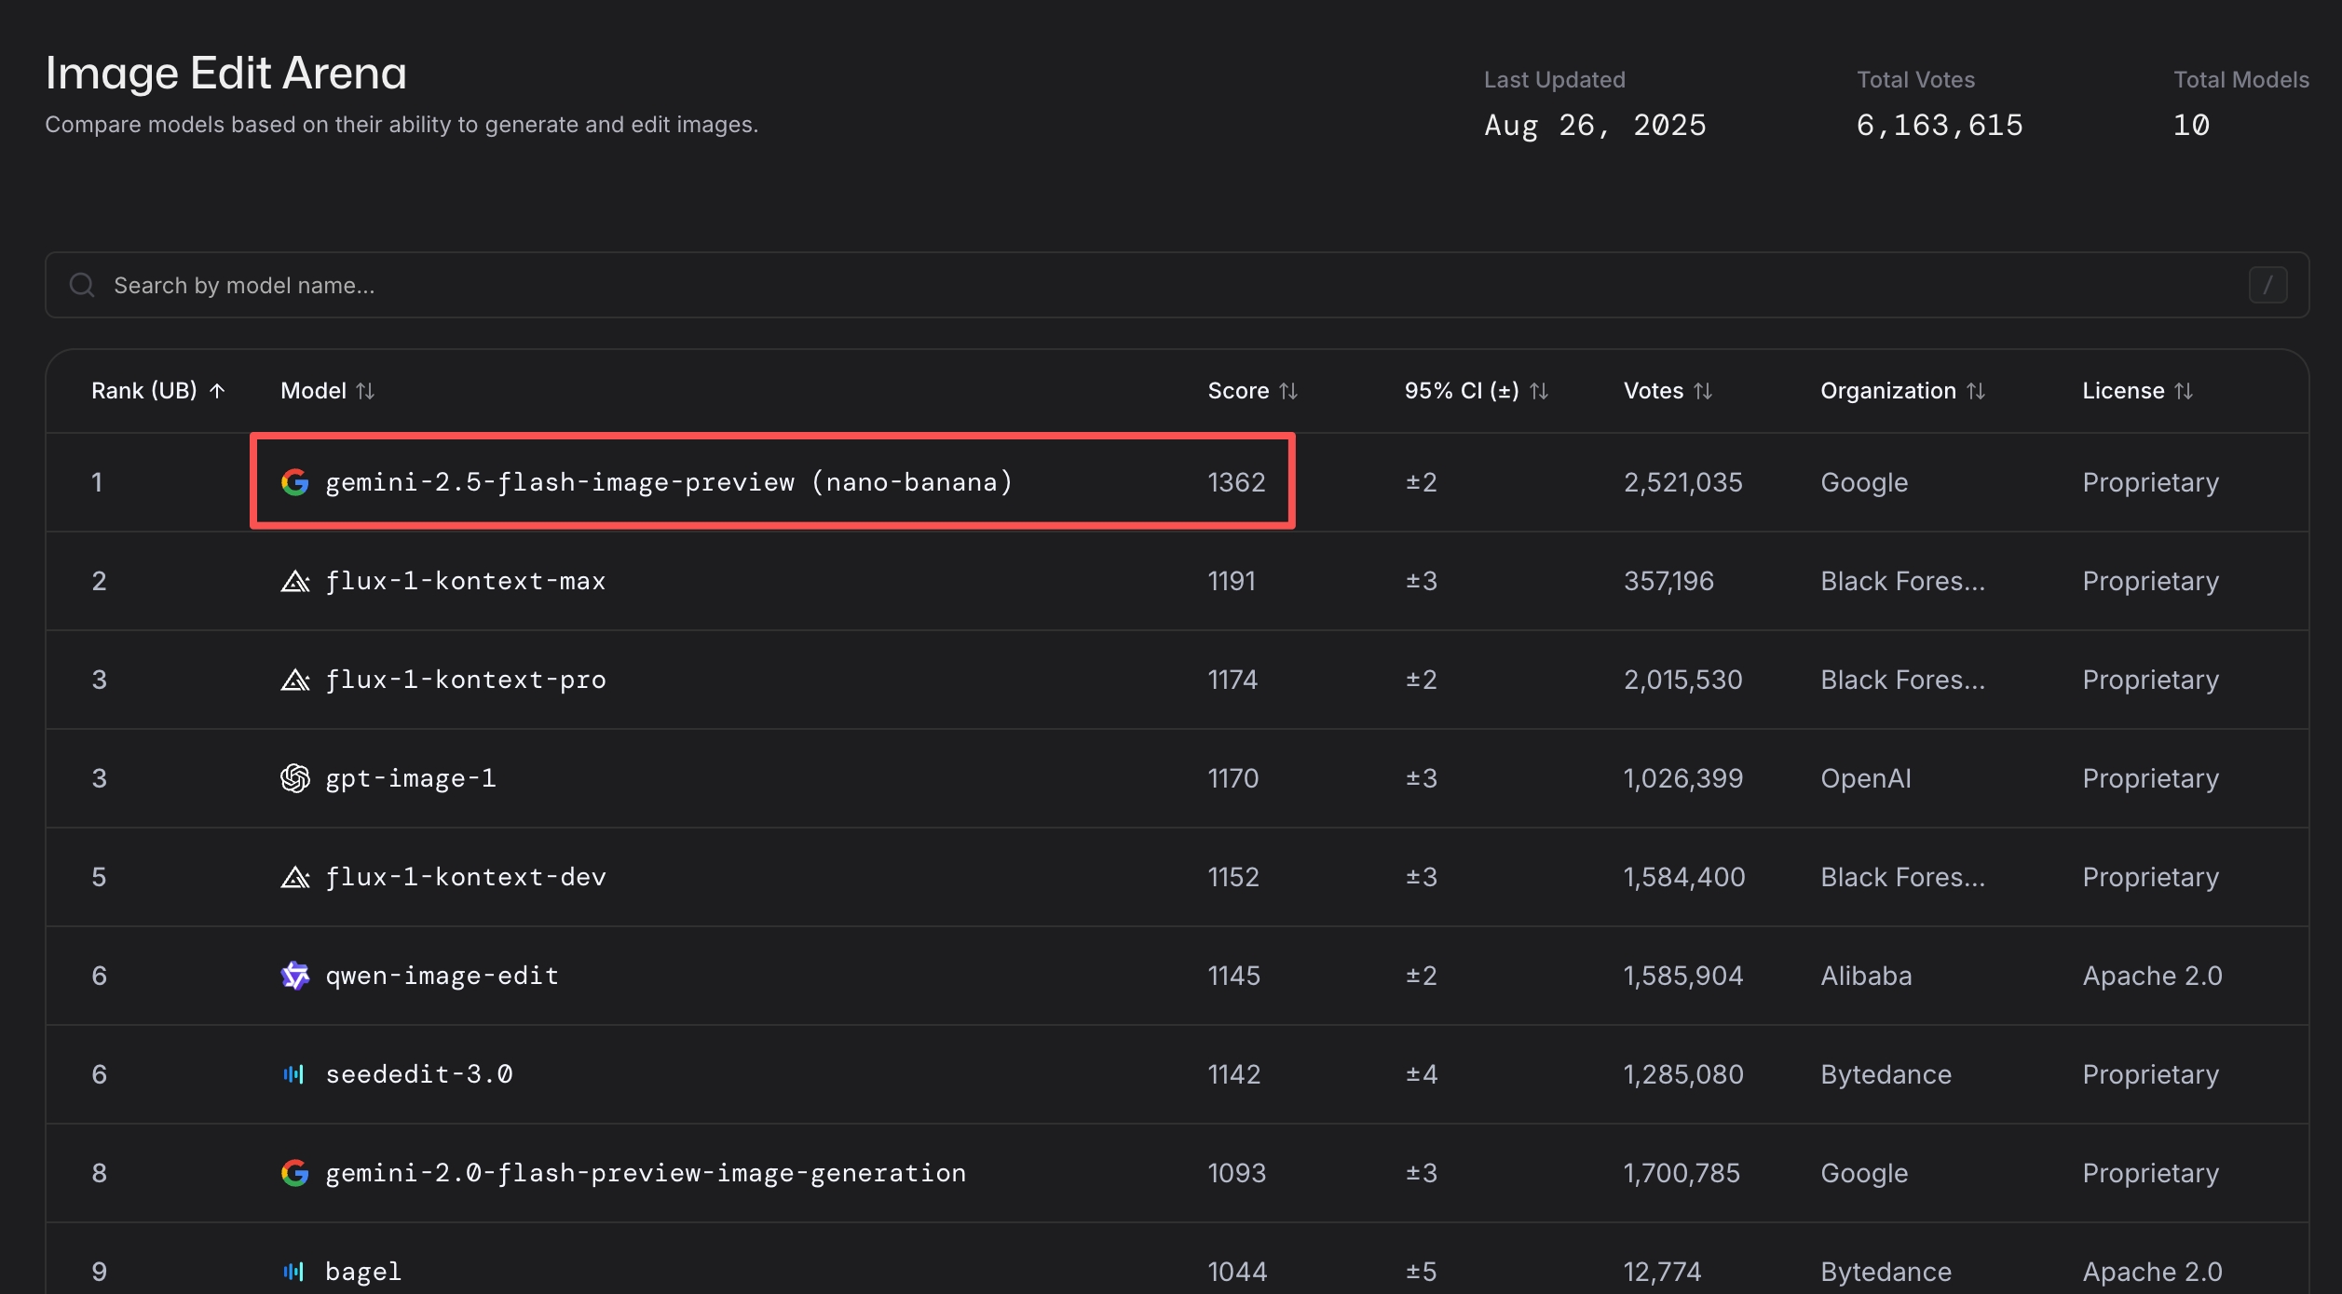Click the sort arrows next to Organization
This screenshot has width=2342, height=1294.
click(1976, 391)
